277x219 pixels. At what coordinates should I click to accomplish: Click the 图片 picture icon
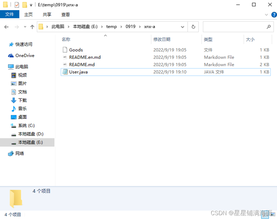(13, 84)
